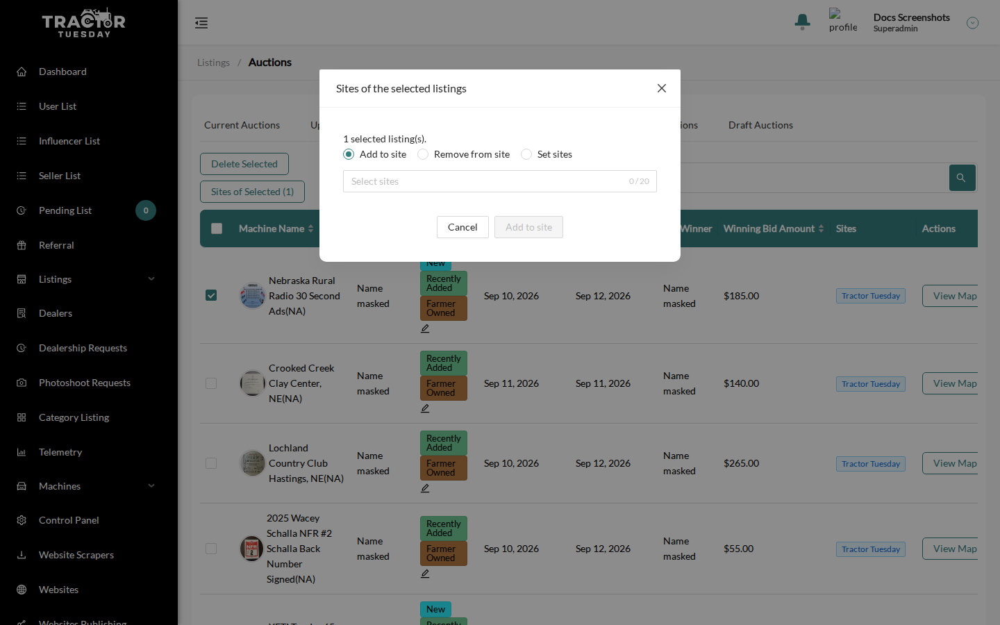Viewport: 1000px width, 625px height.
Task: Click the Pending List clock icon
Action: point(22,210)
